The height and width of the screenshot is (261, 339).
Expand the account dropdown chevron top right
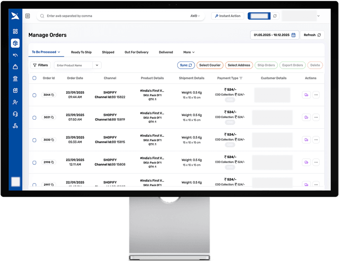(x=319, y=16)
